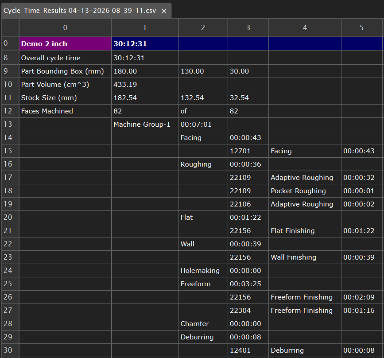Click the 00:00:01 Pocket Roughing time
Viewport: 384px width, 358px height.
(x=361, y=191)
